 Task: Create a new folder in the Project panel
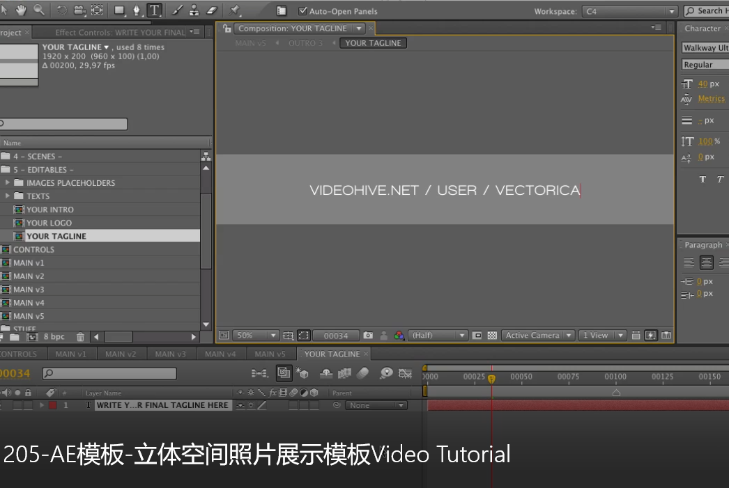(15, 337)
